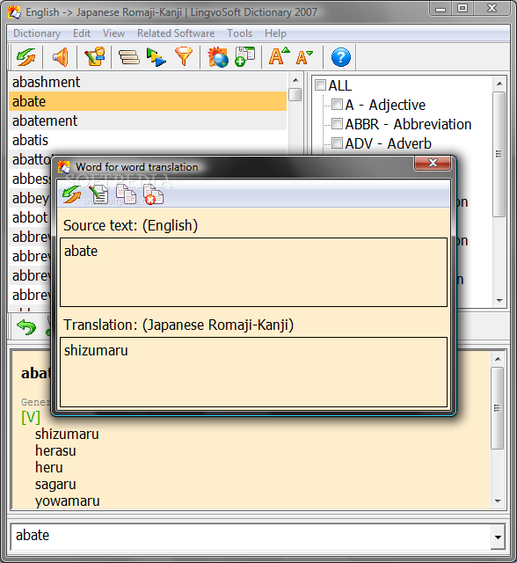Select 'abatis' in the word list
This screenshot has height=563, width=517.
click(148, 140)
